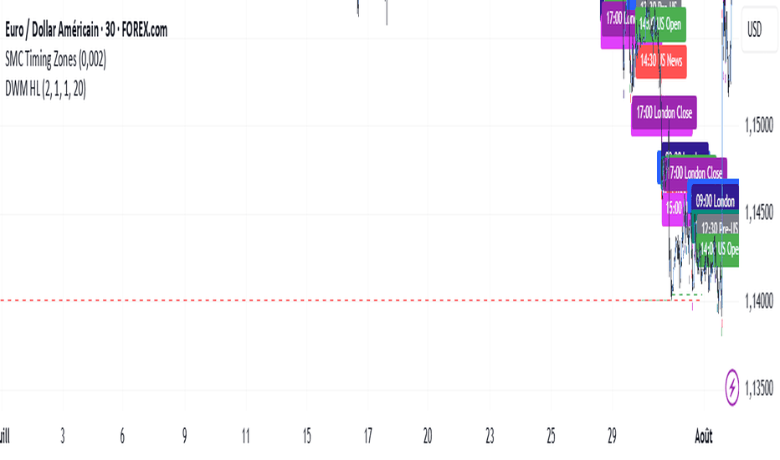Image resolution: width=780 pixels, height=460 pixels.
Task: Click the 1,15000 price axis label
Action: click(758, 125)
